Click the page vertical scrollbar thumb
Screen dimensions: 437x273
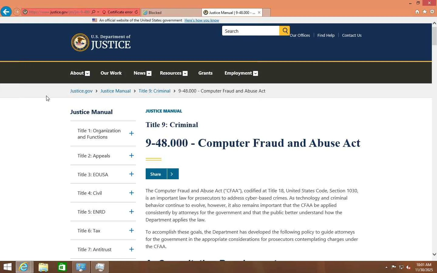point(434,36)
